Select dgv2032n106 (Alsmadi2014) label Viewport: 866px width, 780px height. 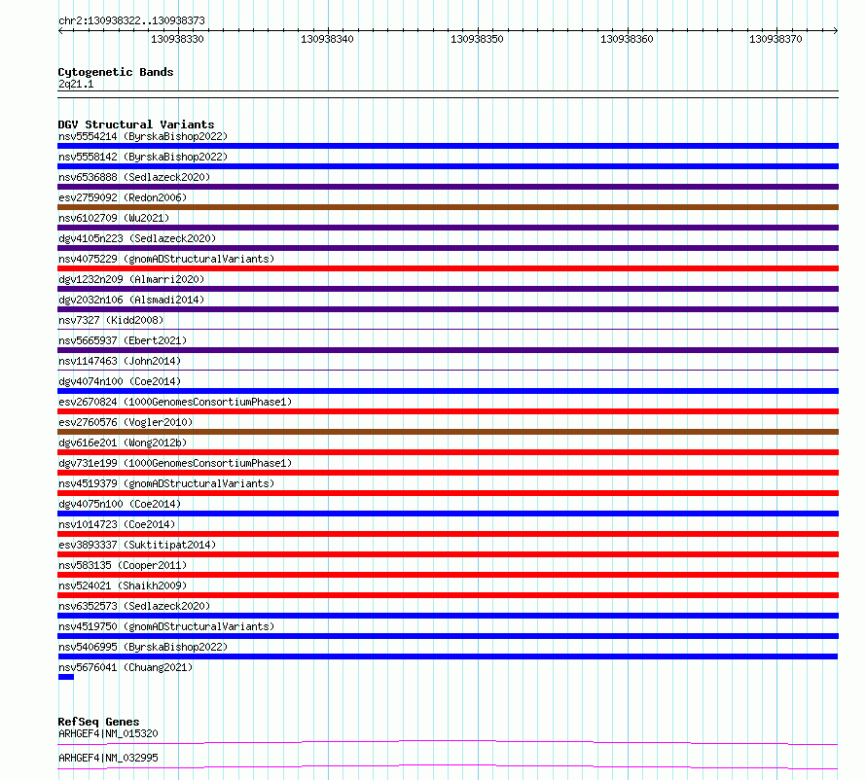click(x=131, y=300)
